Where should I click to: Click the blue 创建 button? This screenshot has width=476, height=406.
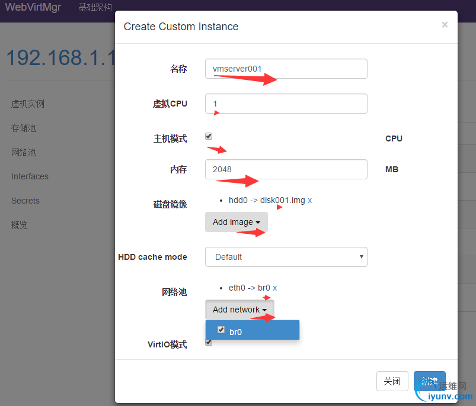click(429, 381)
